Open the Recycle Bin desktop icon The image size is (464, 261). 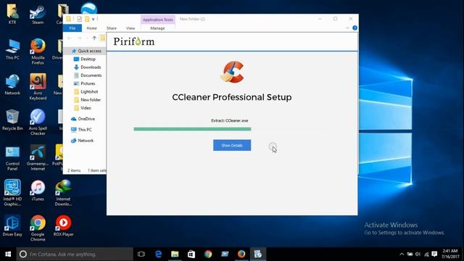point(12,120)
